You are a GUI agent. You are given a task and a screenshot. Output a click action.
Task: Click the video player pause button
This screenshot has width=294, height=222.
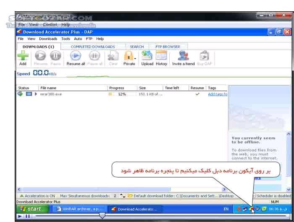tap(28, 217)
